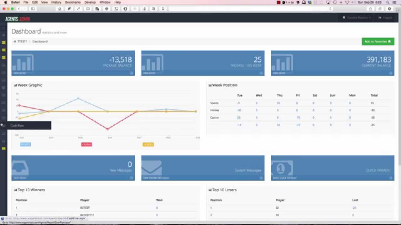Click the arrow icon on New Messages card
This screenshot has height=225, width=401.
click(x=131, y=178)
